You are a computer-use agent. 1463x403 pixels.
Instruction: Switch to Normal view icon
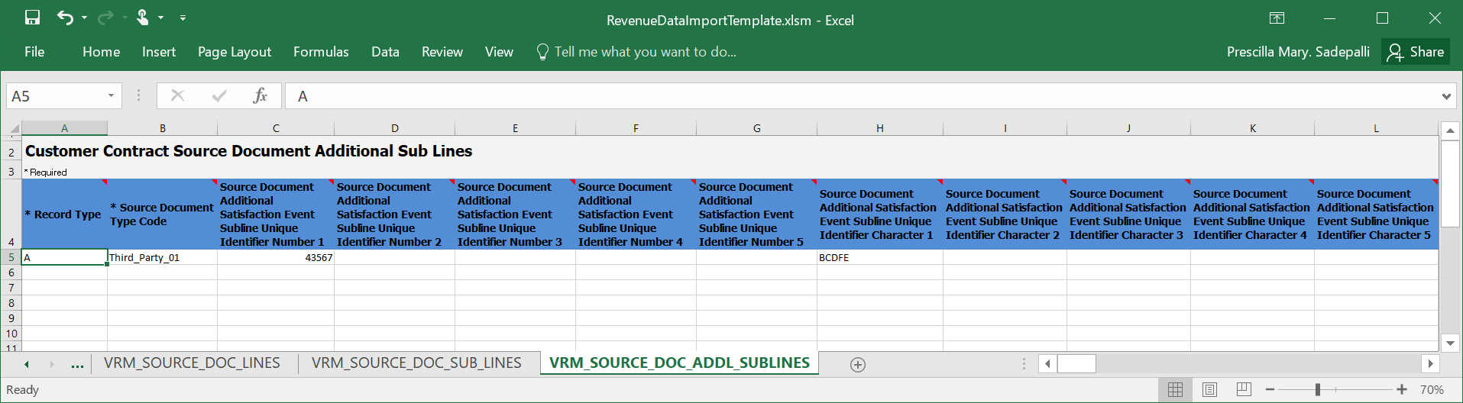[1176, 389]
